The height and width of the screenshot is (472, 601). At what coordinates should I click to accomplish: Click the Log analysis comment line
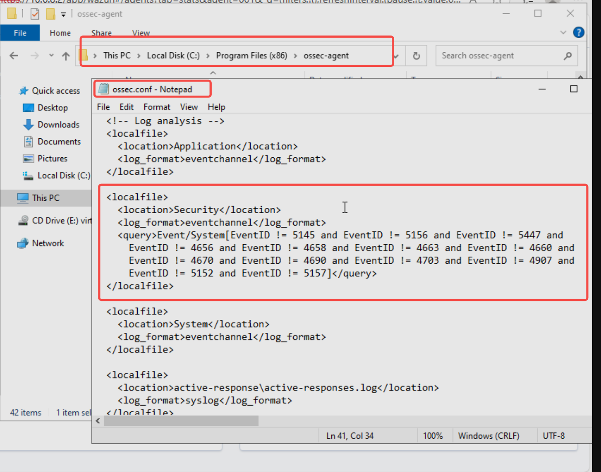(165, 121)
